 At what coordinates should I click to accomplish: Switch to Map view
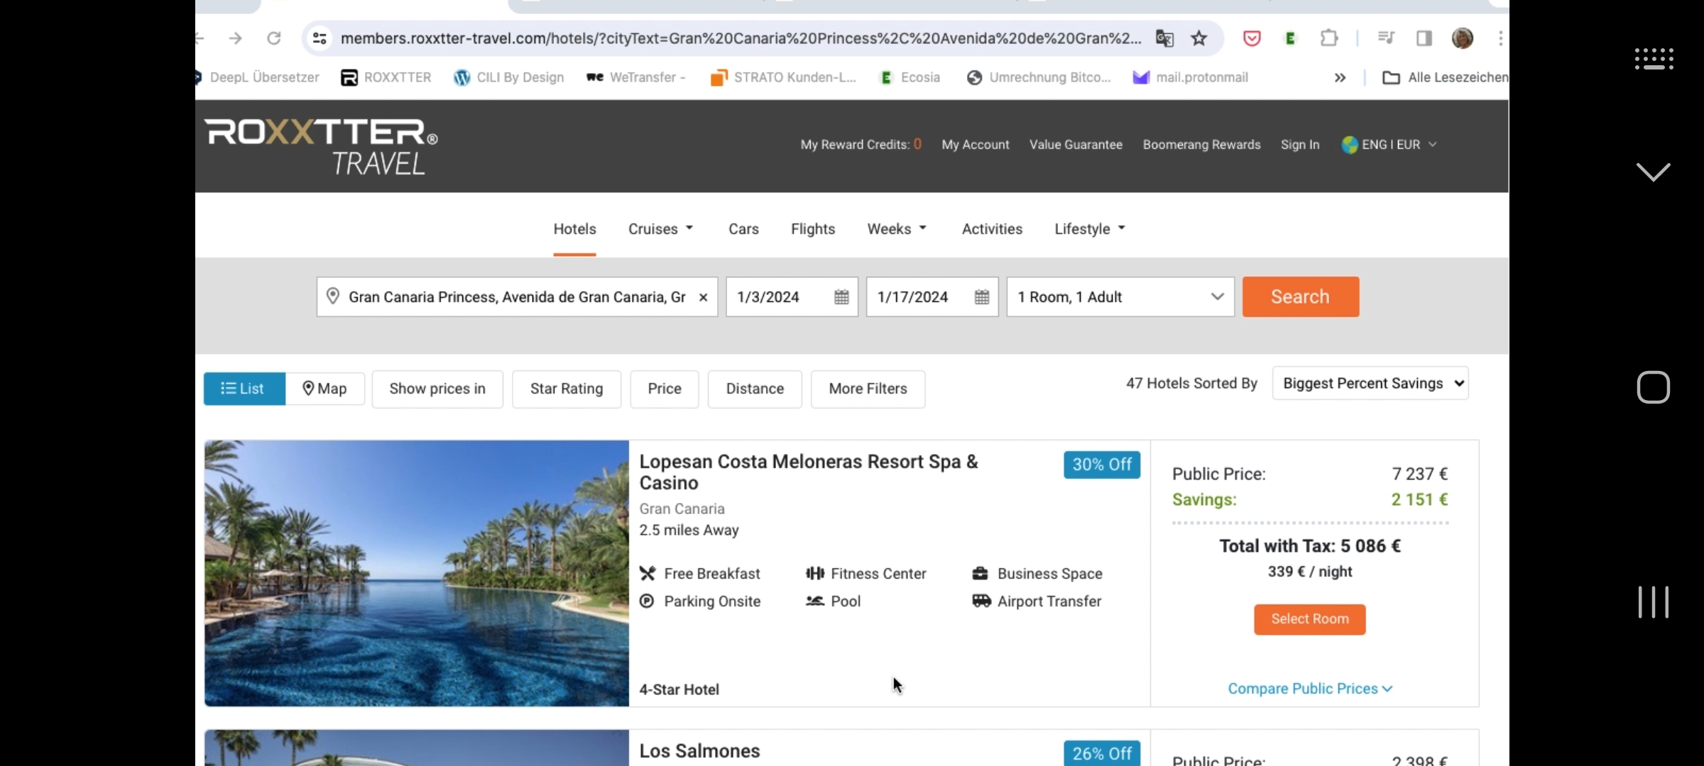(x=325, y=389)
